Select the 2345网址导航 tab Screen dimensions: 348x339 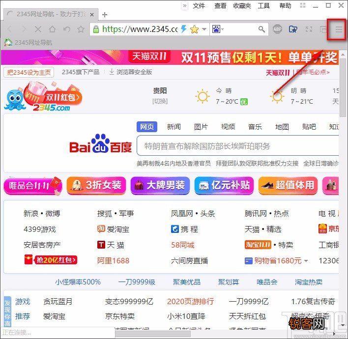(51, 14)
